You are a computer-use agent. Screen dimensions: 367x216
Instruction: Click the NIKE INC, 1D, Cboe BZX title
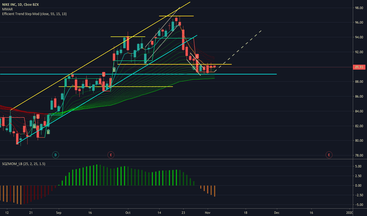click(20, 4)
